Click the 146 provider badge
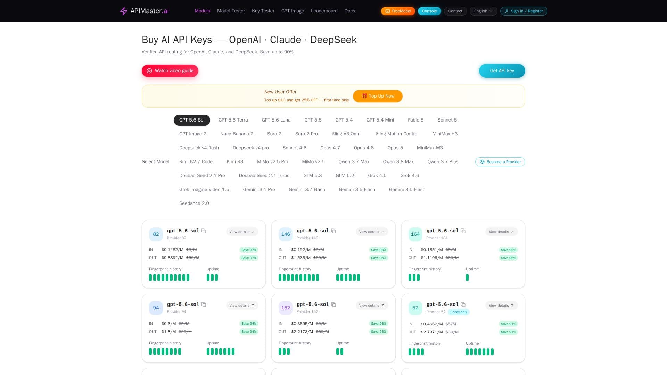The height and width of the screenshot is (375, 667). [x=286, y=234]
